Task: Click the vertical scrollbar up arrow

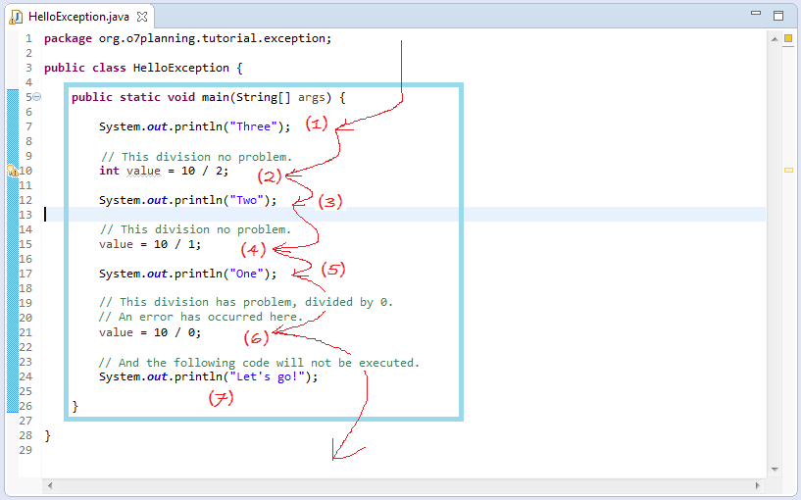Action: pyautogui.click(x=775, y=39)
